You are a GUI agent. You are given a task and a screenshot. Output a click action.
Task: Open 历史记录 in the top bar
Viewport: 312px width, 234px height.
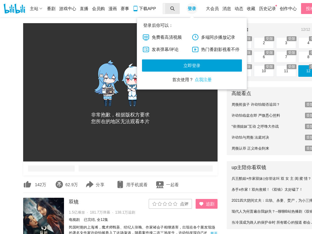click(x=267, y=9)
